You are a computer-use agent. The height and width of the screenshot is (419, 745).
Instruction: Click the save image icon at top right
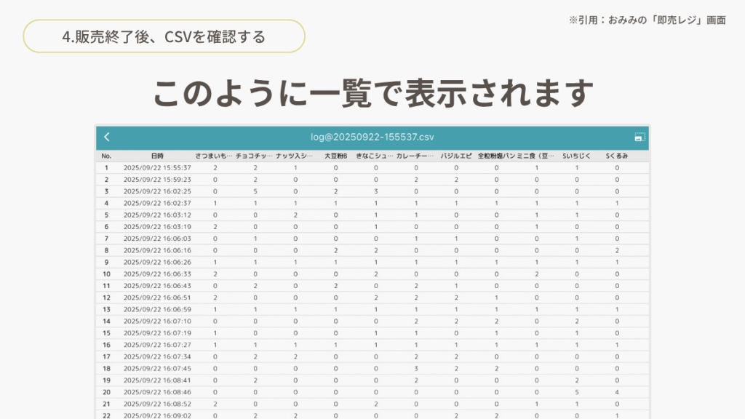640,137
